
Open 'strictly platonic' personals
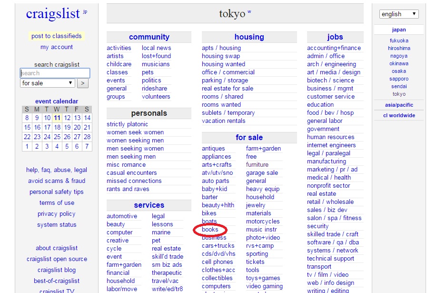pyautogui.click(x=127, y=124)
